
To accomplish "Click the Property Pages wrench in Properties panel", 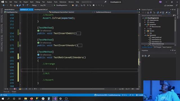I will pyautogui.click(x=149, y=56).
